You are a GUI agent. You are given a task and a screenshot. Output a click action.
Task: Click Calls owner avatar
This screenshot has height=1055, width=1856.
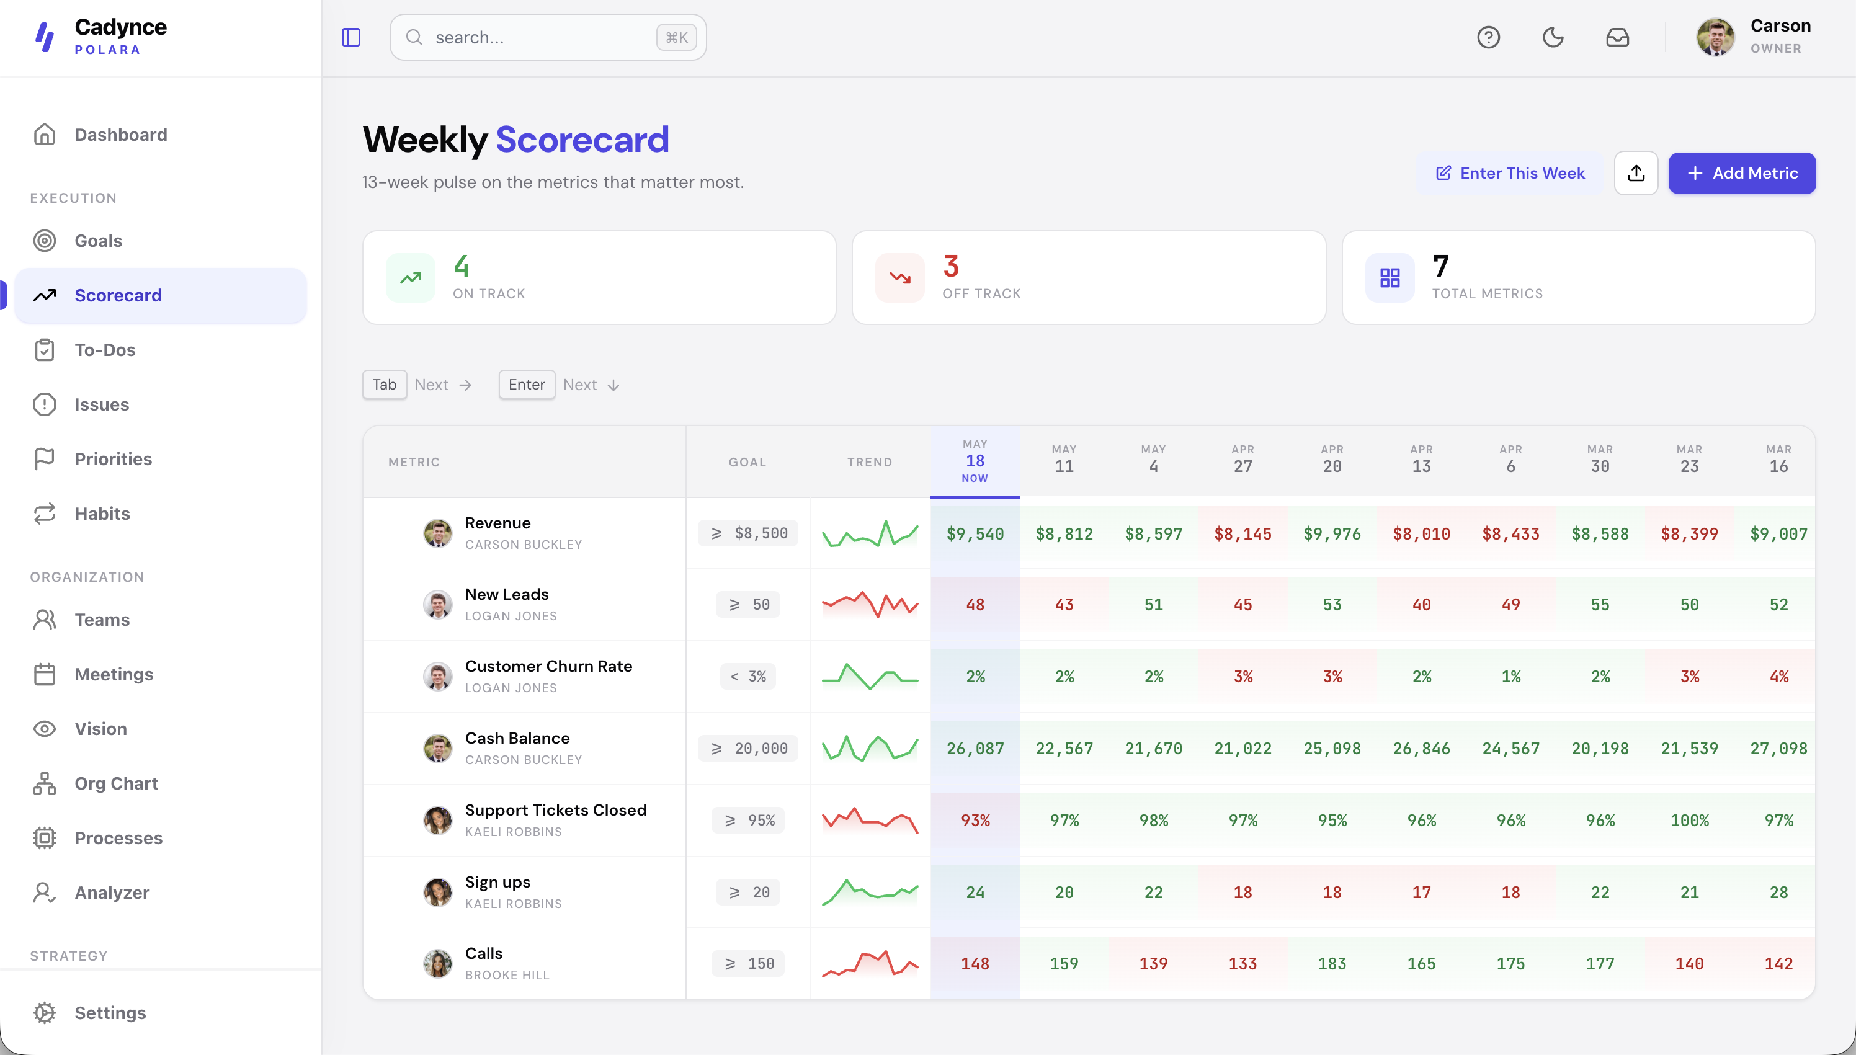[x=438, y=964]
